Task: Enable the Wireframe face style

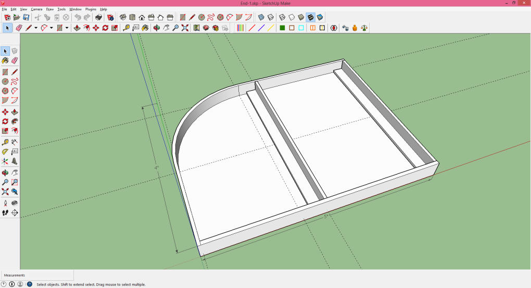Action: pos(282,17)
